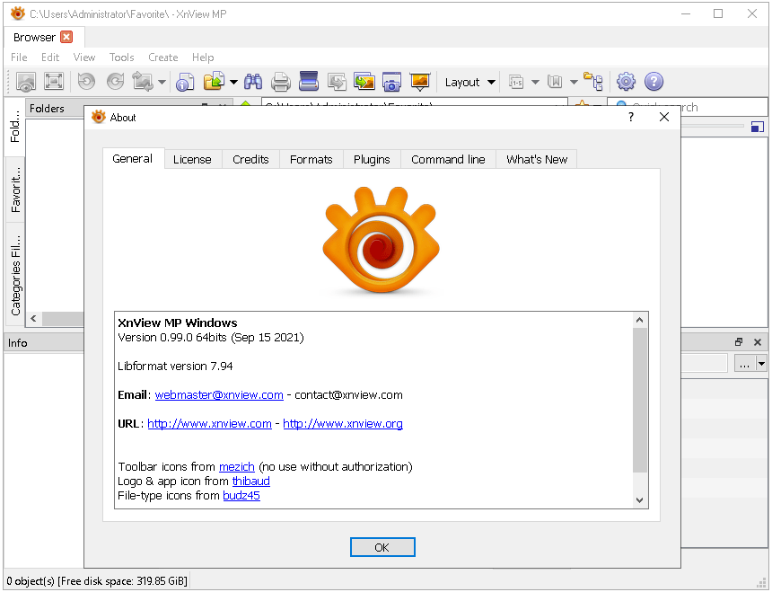The image size is (772, 592).
Task: Open the http://www.xnview.org link
Action: (343, 423)
